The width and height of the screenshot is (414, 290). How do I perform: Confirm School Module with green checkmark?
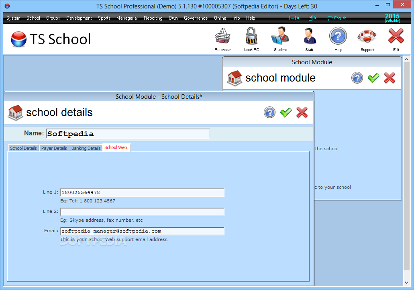373,78
